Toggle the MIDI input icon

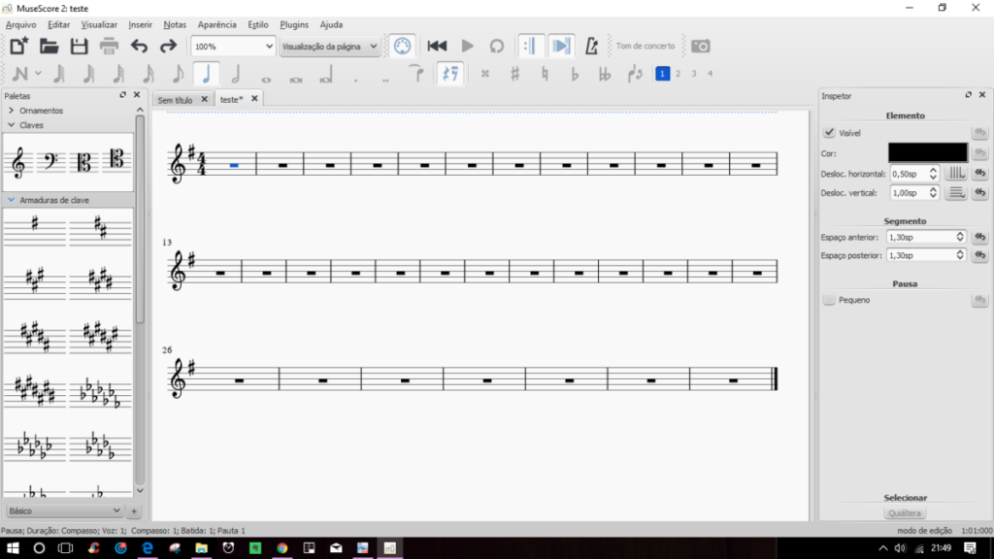pos(402,46)
